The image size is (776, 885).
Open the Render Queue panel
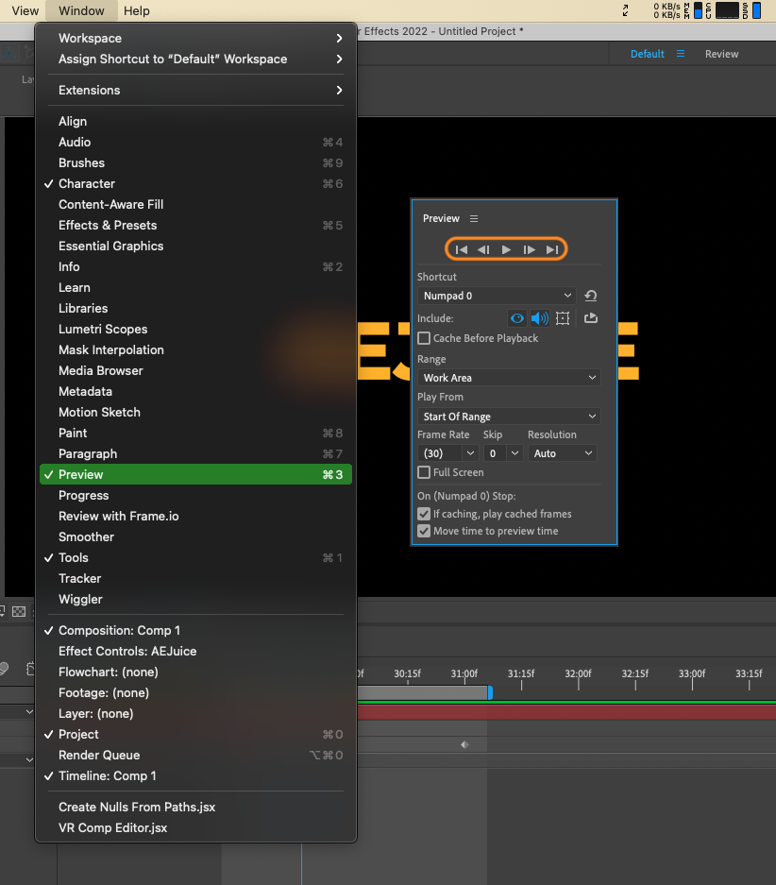(x=195, y=756)
